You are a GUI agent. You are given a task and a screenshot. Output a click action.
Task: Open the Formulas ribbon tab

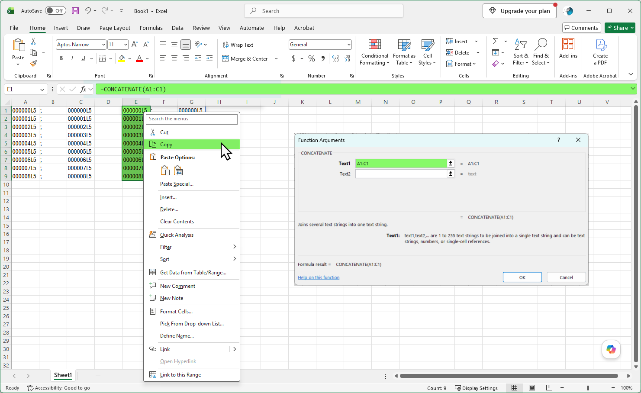[x=151, y=28]
